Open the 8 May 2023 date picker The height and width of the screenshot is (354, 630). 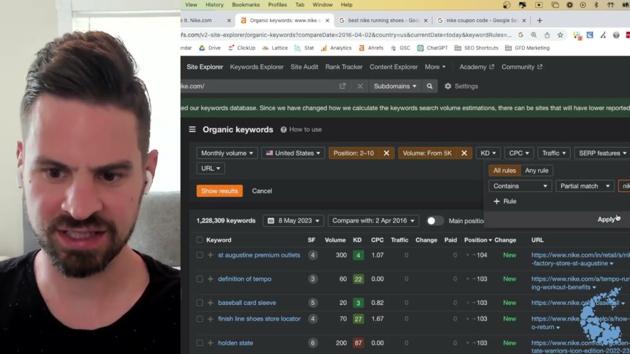click(294, 221)
